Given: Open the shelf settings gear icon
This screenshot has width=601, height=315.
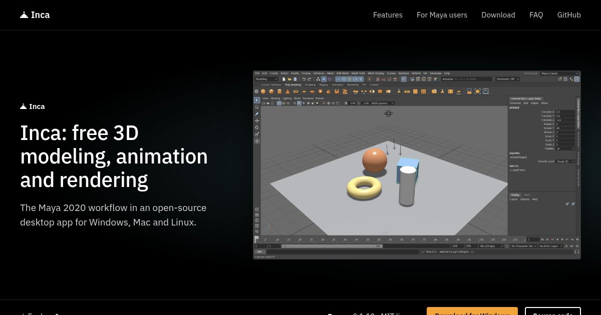Looking at the screenshot, I should click(x=256, y=91).
